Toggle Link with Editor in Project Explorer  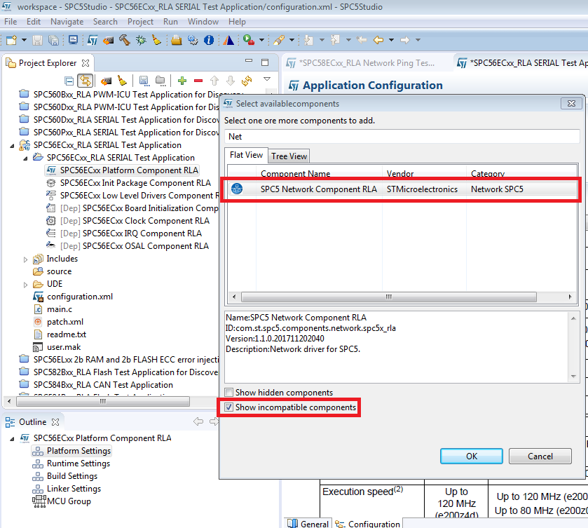coord(85,81)
